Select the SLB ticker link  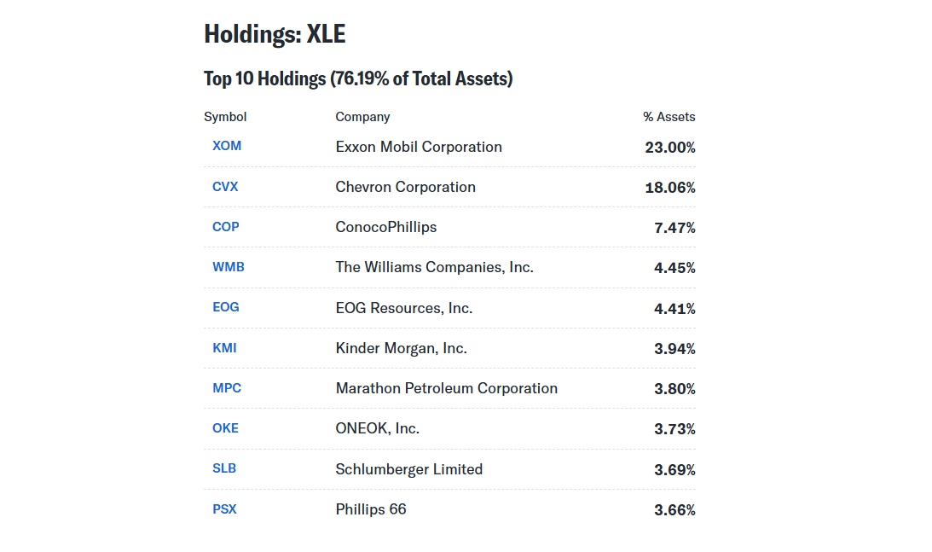coord(224,468)
